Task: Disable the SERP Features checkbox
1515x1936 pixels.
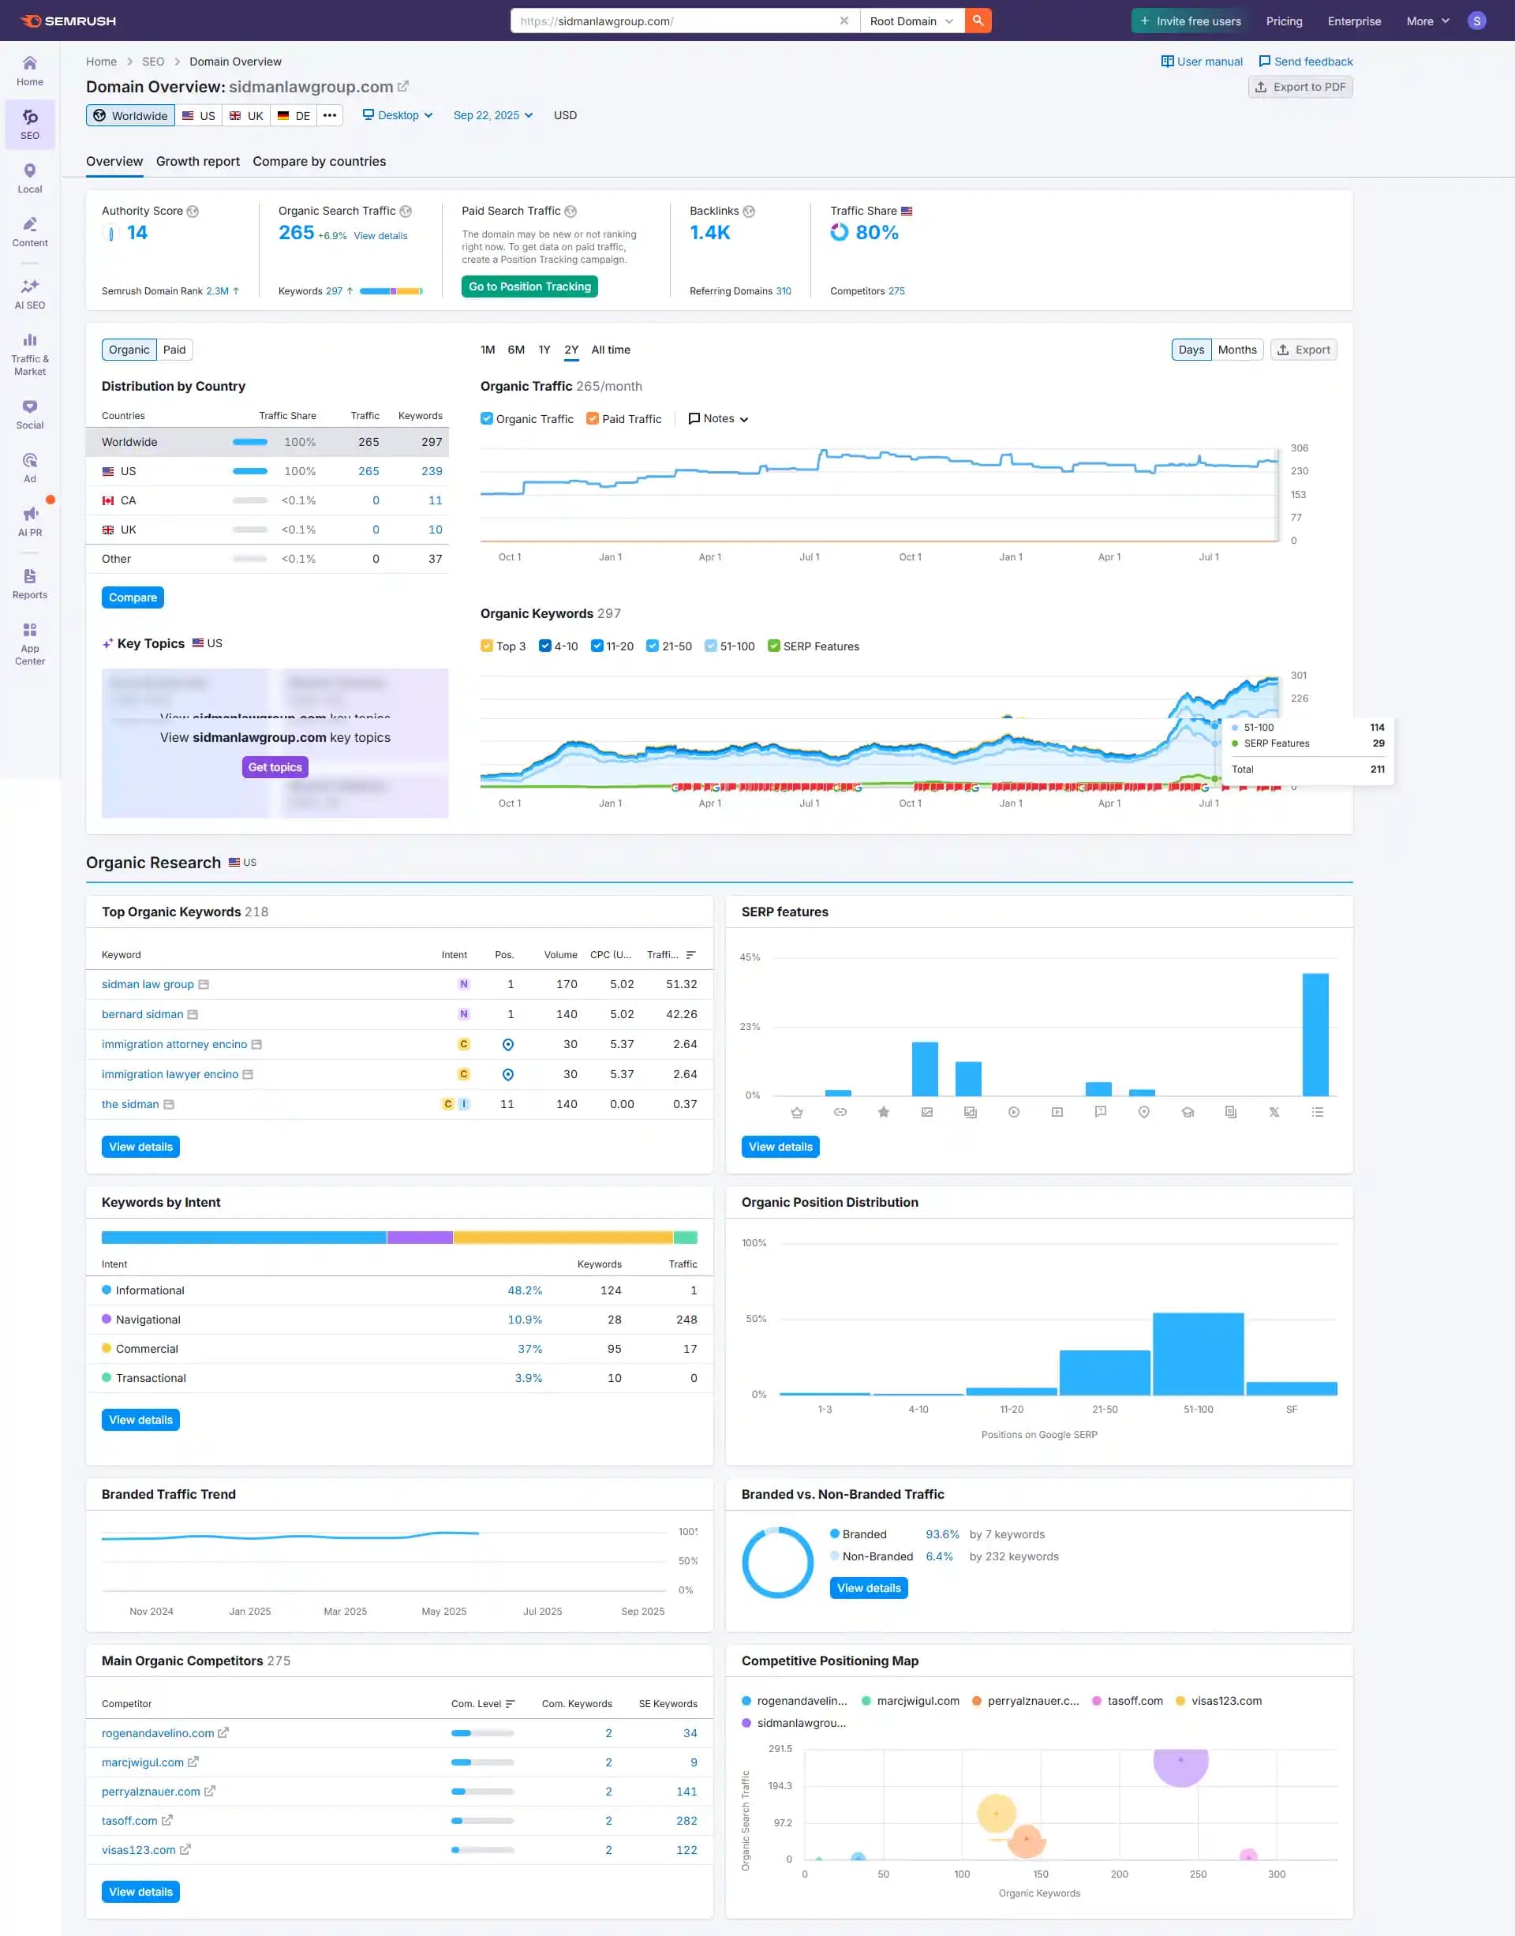Action: click(x=773, y=646)
